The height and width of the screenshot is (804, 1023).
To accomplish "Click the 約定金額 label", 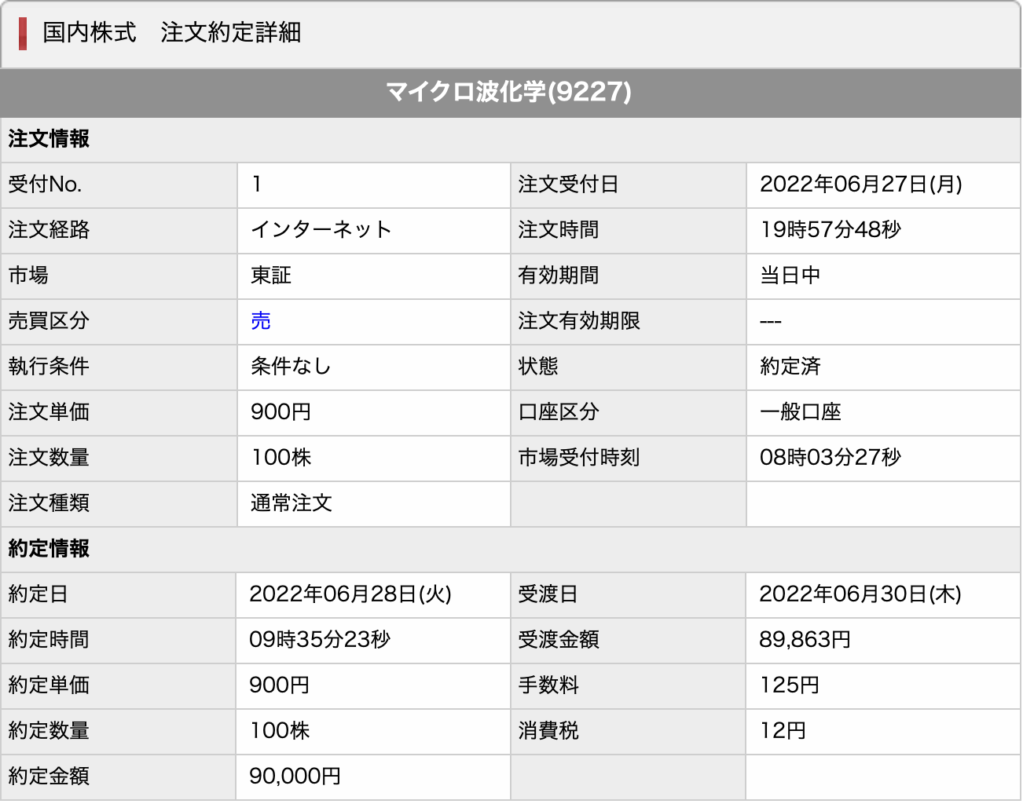I will 49,777.
